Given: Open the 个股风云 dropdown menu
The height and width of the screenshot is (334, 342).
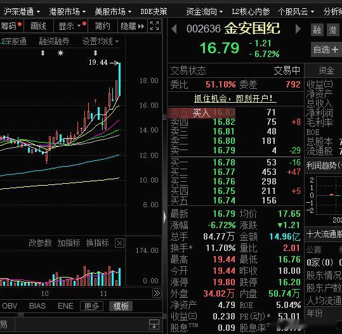Looking at the screenshot, I should [296, 11].
